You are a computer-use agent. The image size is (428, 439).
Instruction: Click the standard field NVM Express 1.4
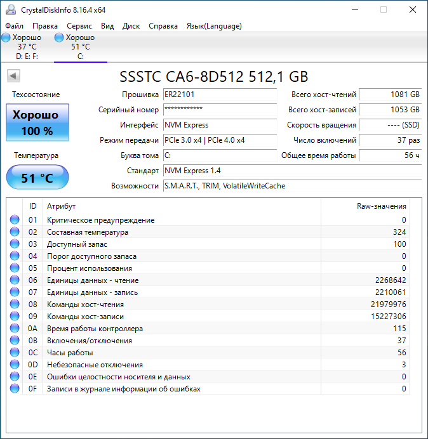click(x=292, y=171)
